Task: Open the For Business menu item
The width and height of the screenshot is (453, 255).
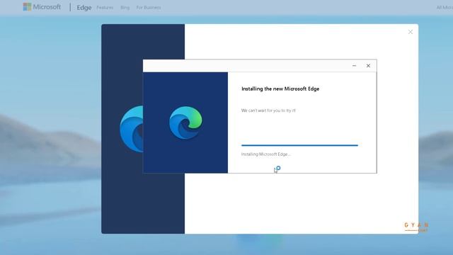Action: pyautogui.click(x=149, y=8)
